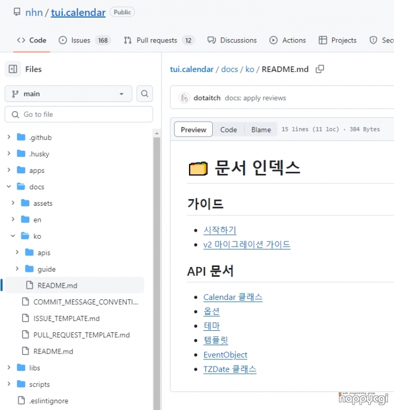Click the repository icon beside nhn
Image resolution: width=394 pixels, height=410 pixels.
pyautogui.click(x=17, y=12)
